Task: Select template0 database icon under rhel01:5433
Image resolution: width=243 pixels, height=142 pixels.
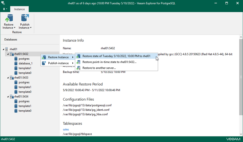Action: [x=16, y=92]
